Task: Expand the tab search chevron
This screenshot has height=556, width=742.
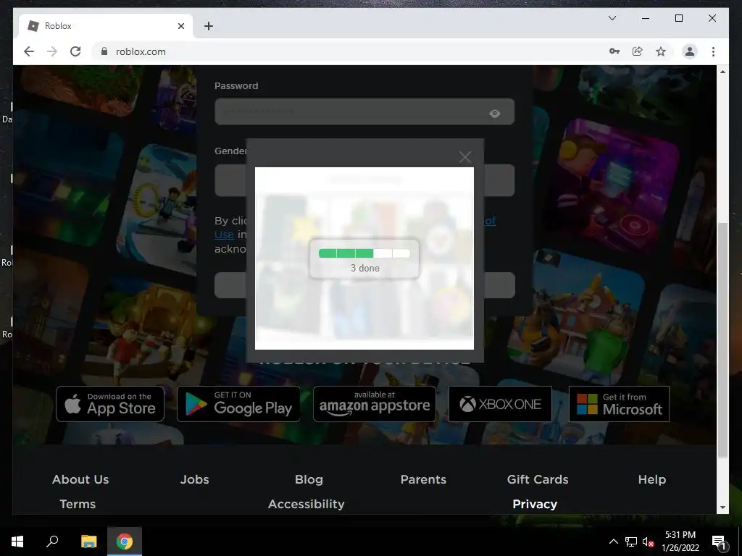Action: 612,18
